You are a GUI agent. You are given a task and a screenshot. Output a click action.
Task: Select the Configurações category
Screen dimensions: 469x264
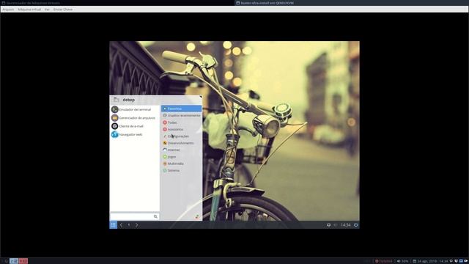point(181,136)
